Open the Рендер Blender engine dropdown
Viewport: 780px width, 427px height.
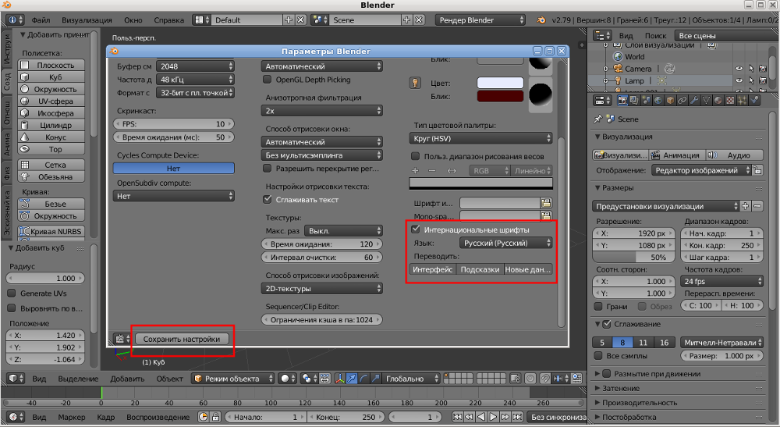click(x=480, y=20)
